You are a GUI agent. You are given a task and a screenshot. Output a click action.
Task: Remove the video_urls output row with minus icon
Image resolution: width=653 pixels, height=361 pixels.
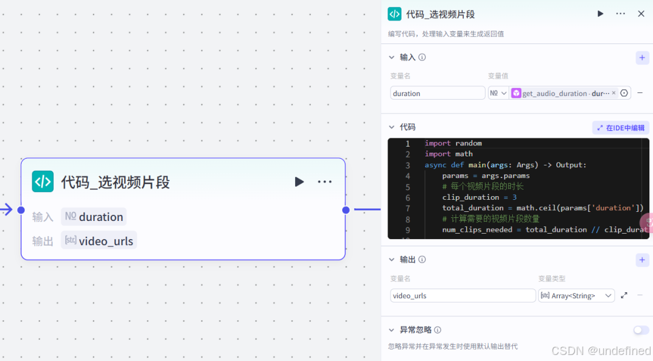(640, 295)
